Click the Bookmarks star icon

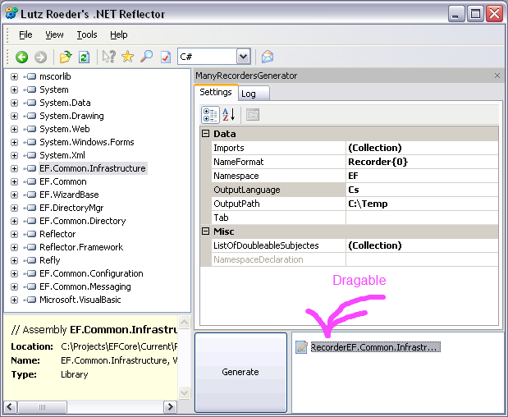click(127, 57)
